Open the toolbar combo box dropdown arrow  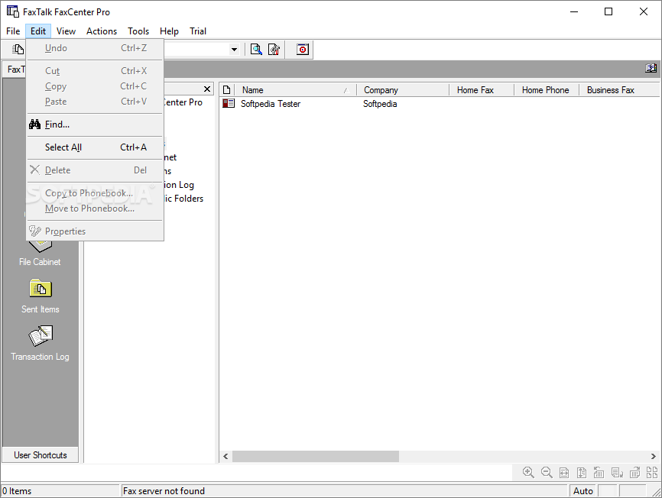(234, 50)
